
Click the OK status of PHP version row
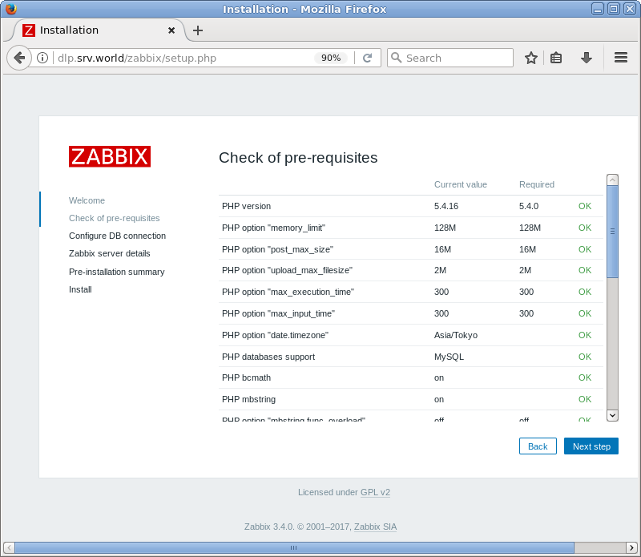(585, 206)
